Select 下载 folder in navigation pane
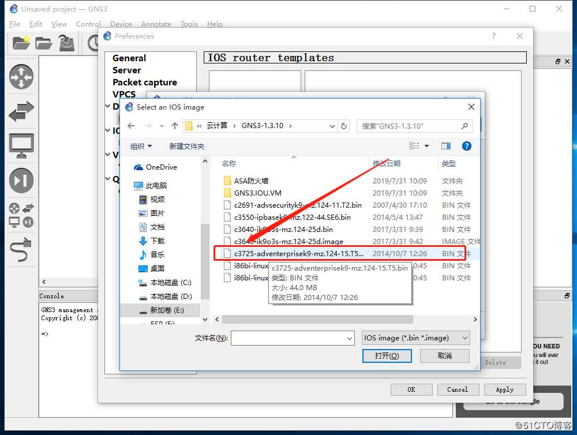 [152, 241]
